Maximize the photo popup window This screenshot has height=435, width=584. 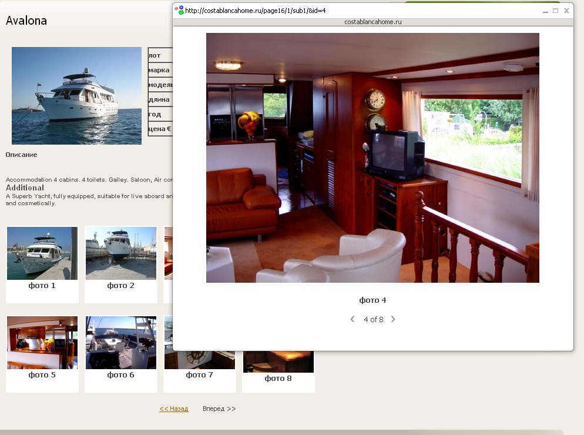pos(555,11)
